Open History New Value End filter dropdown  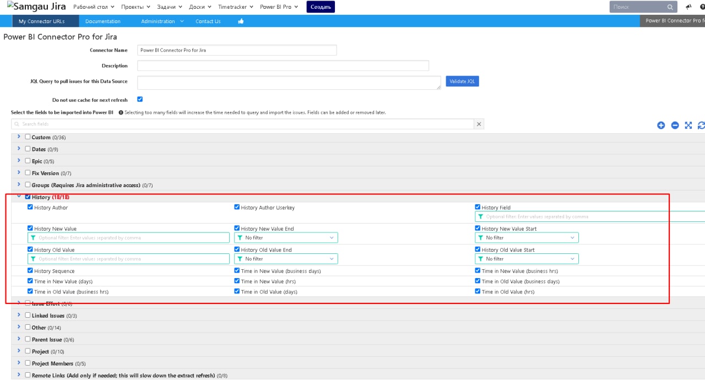click(x=286, y=238)
